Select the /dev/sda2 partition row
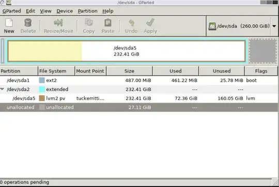This screenshot has height=187, width=279. [139, 89]
